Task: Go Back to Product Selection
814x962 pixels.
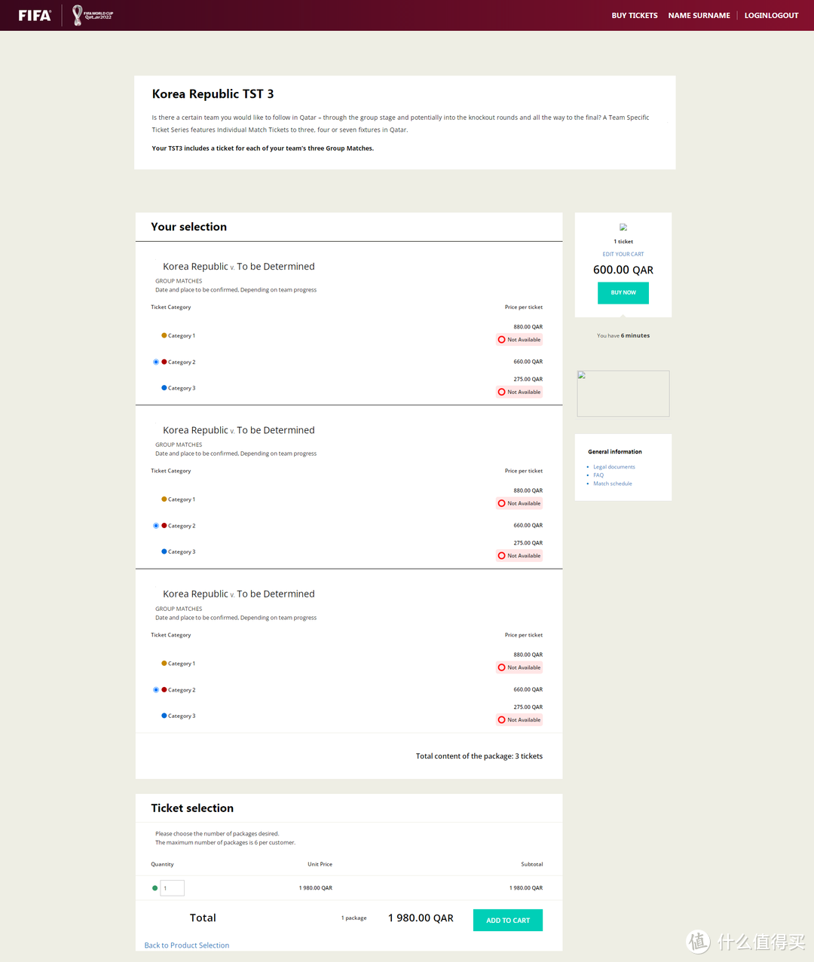Action: click(x=187, y=945)
